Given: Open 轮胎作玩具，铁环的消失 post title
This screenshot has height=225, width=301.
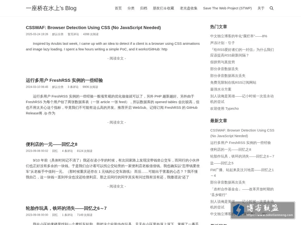Looking at the screenshot, I should coord(66,208).
